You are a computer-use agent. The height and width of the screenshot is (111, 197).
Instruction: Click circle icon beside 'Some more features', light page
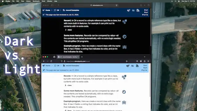pos(124,92)
